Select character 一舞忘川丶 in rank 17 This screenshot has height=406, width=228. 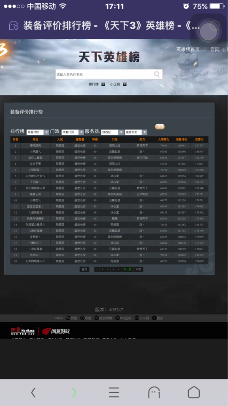[x=35, y=243]
